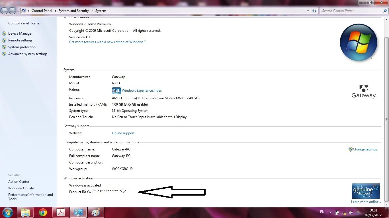The image size is (389, 218).
Task: Open Advanced system settings
Action: coord(28,54)
